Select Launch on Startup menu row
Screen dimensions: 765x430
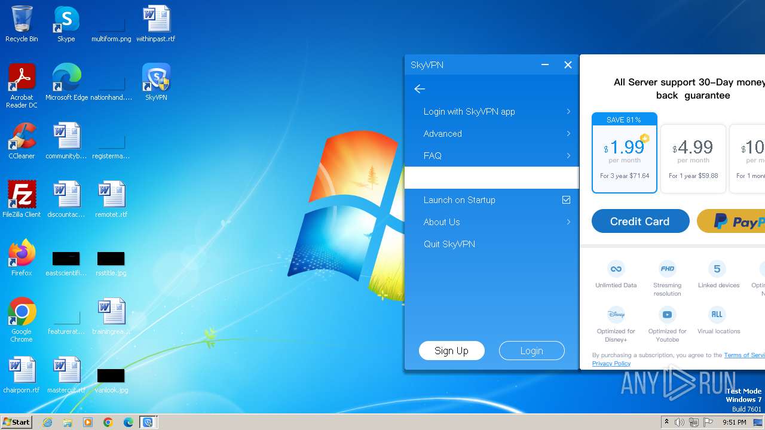[x=491, y=200]
